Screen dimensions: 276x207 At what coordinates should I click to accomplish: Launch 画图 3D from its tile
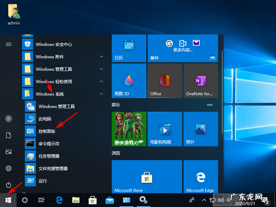coord(129,80)
